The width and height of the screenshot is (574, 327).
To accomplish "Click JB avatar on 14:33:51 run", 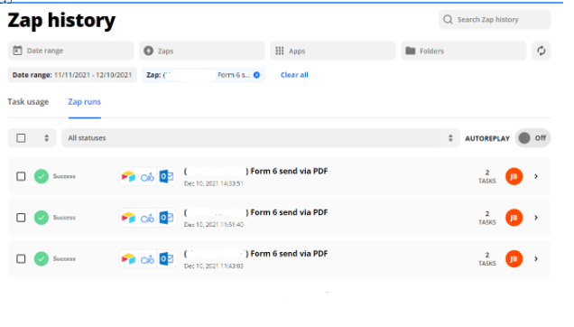I will (x=514, y=176).
